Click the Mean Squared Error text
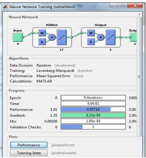This screenshot has height=158, width=146. (53, 76)
